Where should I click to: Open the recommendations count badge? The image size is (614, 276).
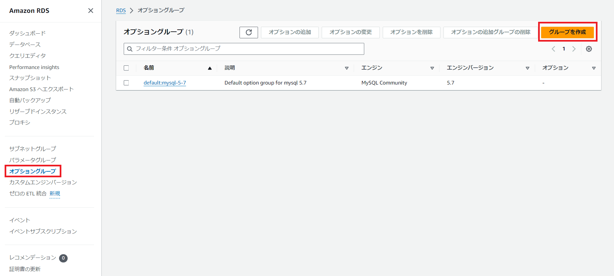pos(63,258)
